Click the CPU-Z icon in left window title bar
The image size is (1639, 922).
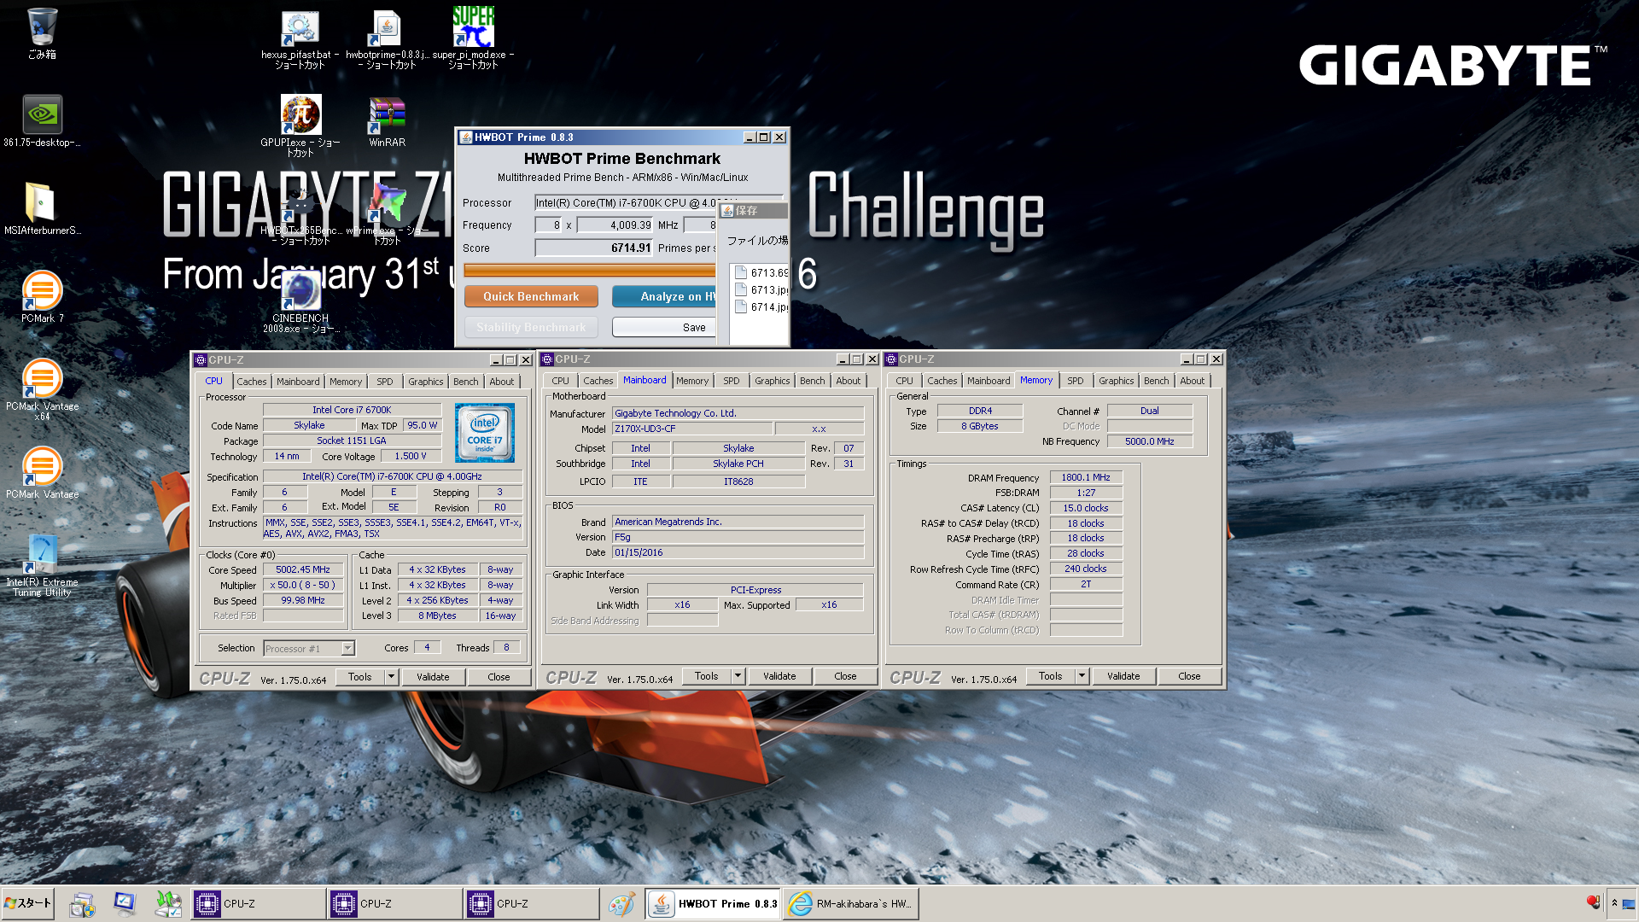201,360
